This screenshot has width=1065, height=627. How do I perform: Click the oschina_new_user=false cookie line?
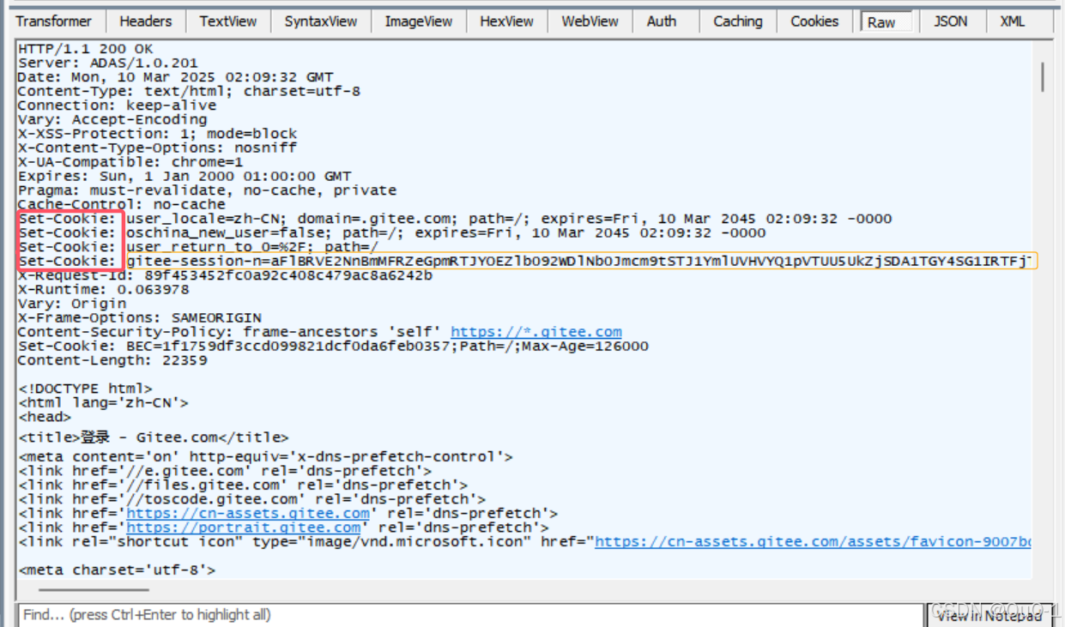point(391,233)
